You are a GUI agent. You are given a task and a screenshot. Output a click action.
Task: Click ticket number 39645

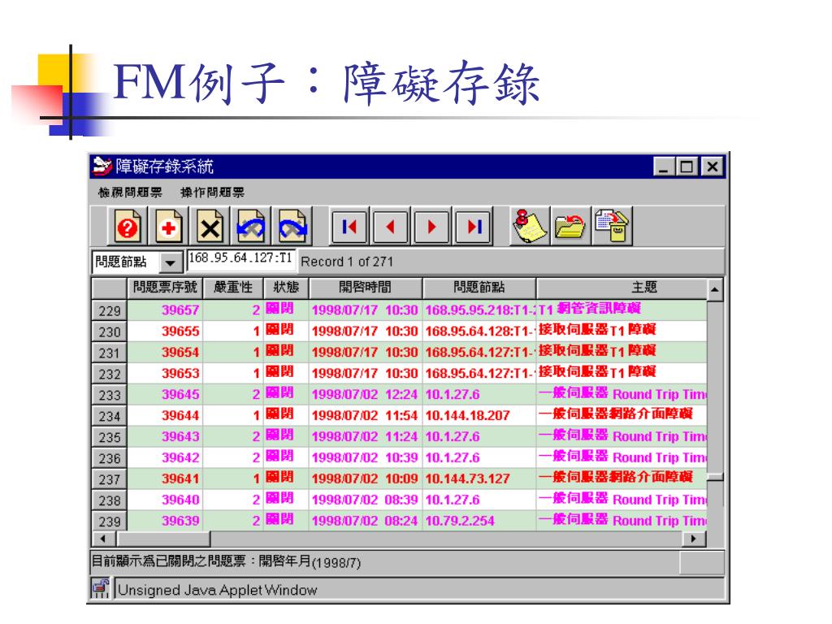tap(180, 395)
